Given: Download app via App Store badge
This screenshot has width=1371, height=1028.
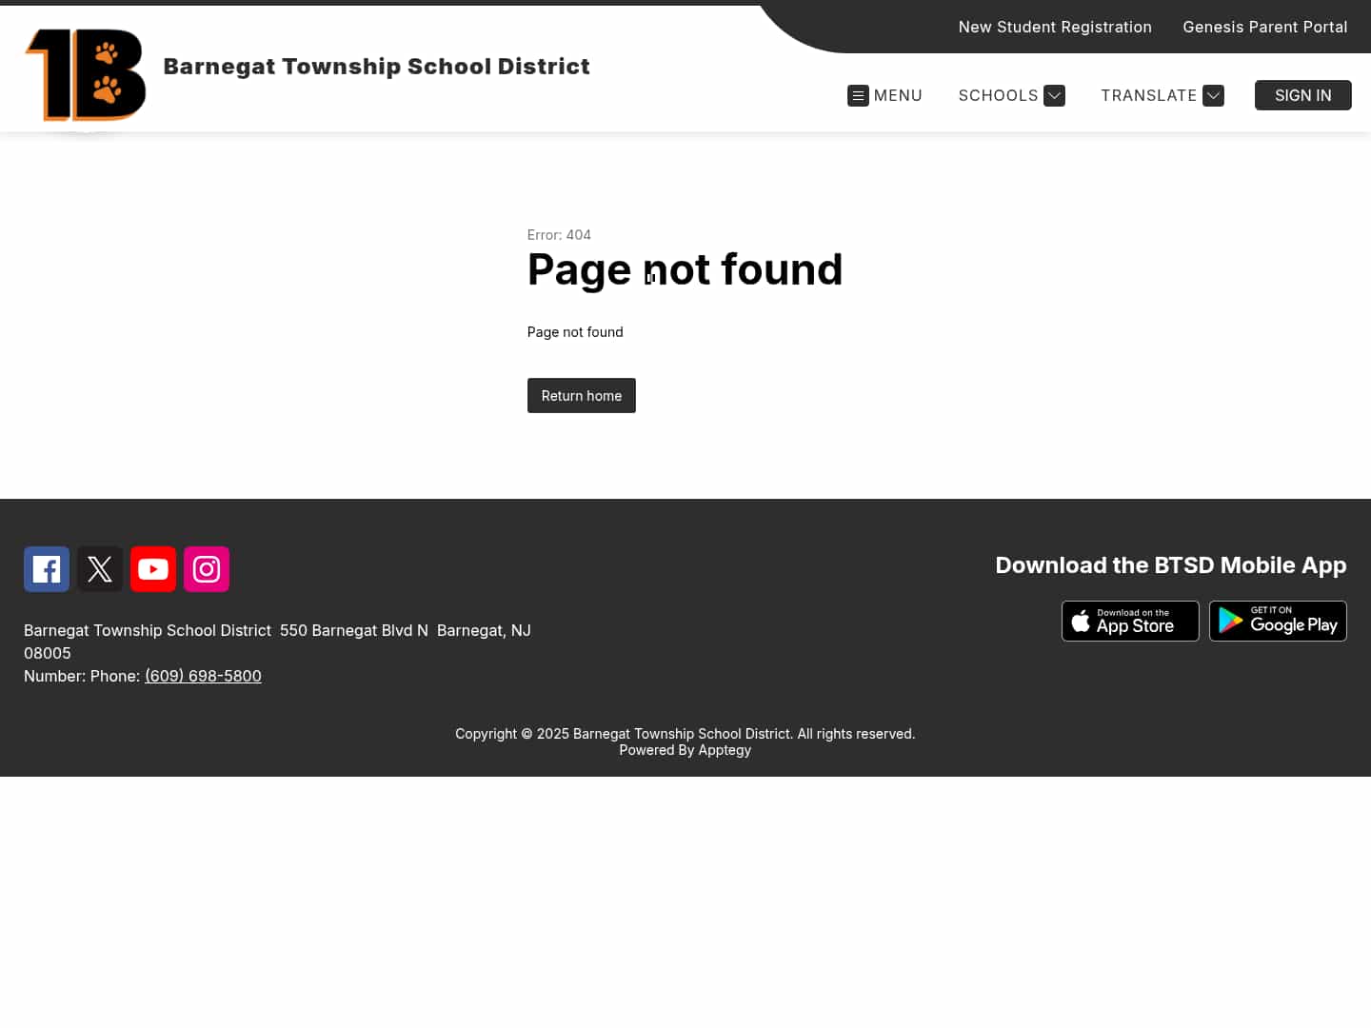Looking at the screenshot, I should 1130,621.
